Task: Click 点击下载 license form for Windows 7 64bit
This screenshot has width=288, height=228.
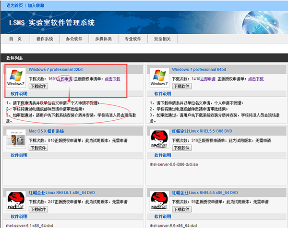Action: coord(256,79)
